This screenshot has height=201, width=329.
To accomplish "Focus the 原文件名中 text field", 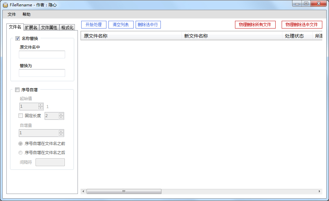I will (42, 55).
